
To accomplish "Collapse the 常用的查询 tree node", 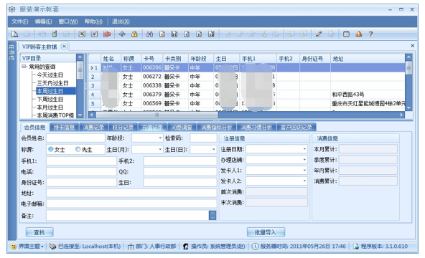I will tap(24, 66).
